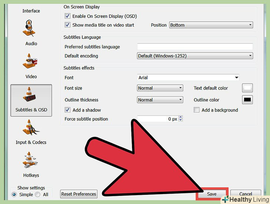Open the Font size dropdown

(160, 88)
